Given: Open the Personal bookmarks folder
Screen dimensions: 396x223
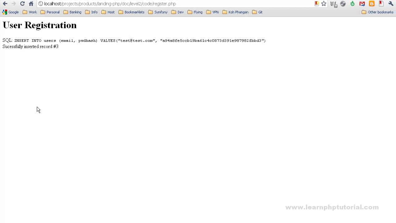Looking at the screenshot, I should tap(50, 12).
